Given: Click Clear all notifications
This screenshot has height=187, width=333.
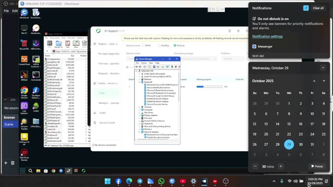Looking at the screenshot, I should pos(318,8).
